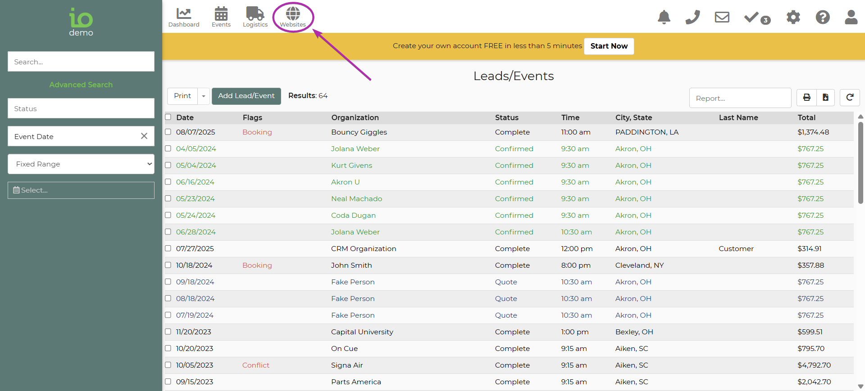Check the select-all checkbox in table header
The width and height of the screenshot is (865, 391).
168,117
